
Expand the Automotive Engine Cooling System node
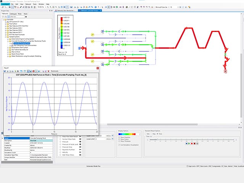click(8, 39)
